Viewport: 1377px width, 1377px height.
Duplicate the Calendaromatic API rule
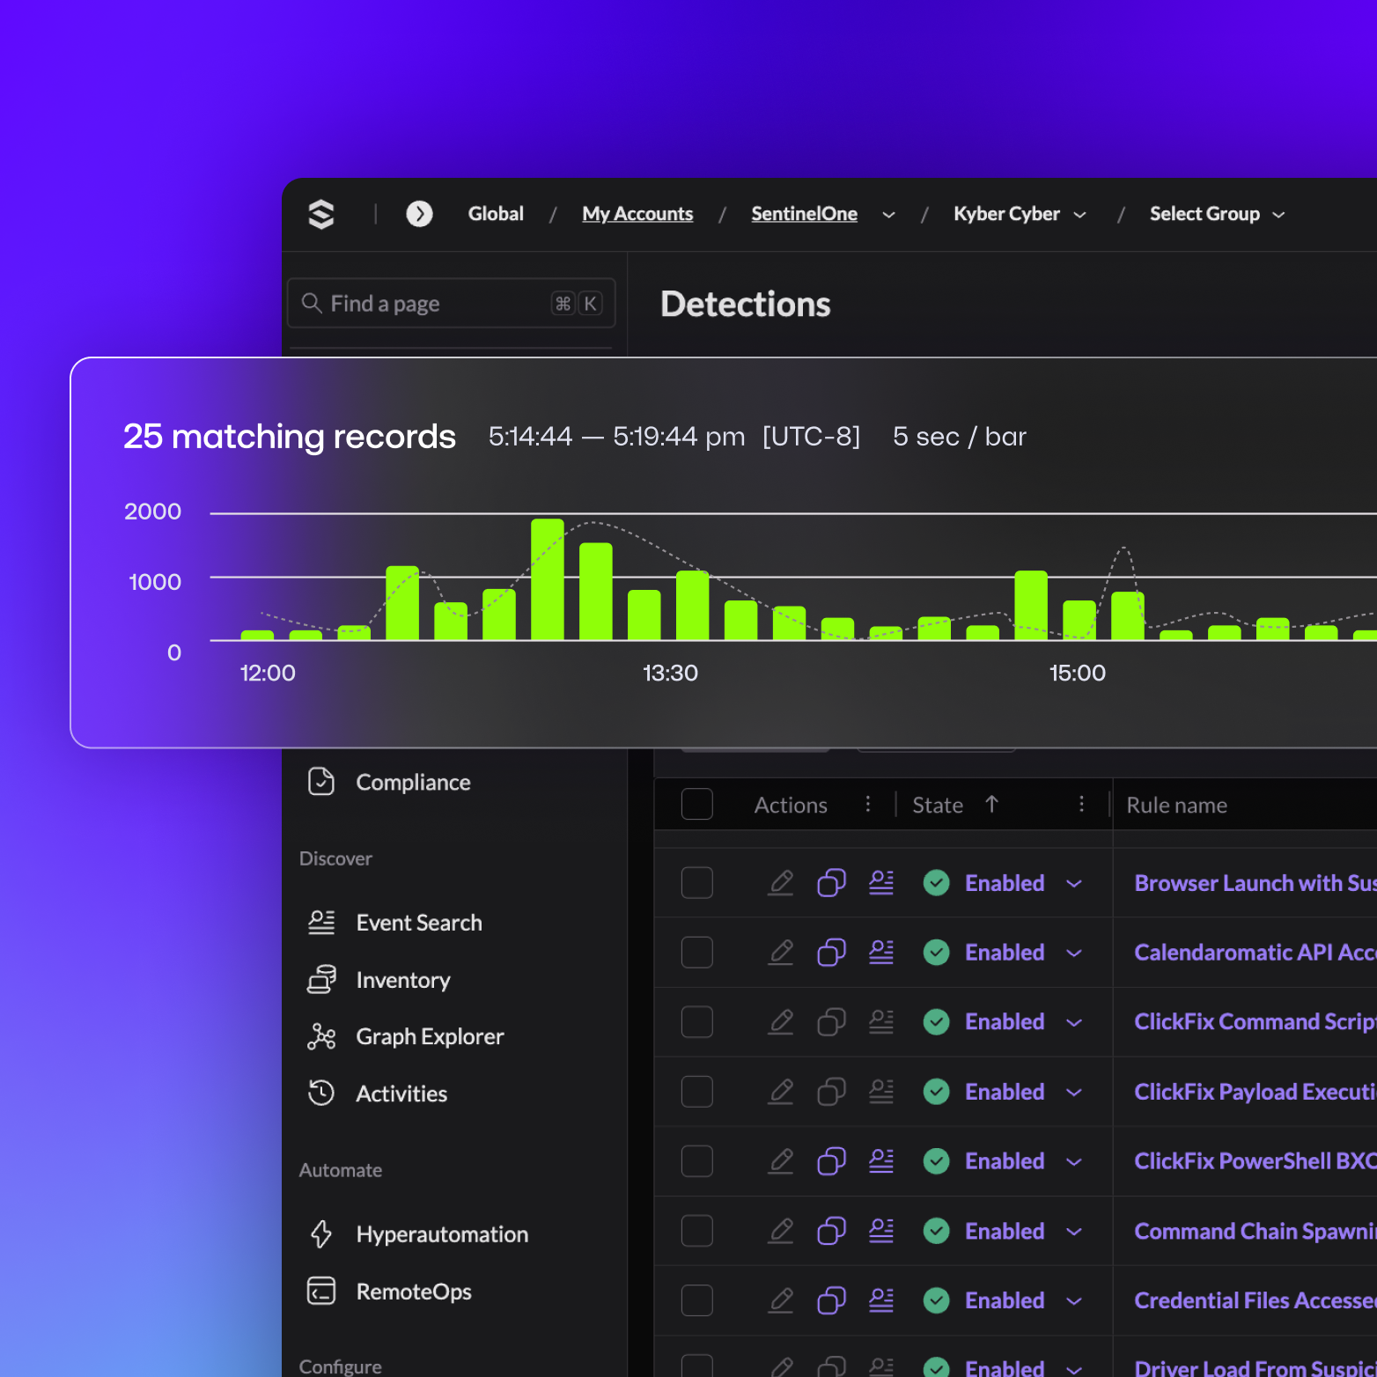click(x=831, y=952)
